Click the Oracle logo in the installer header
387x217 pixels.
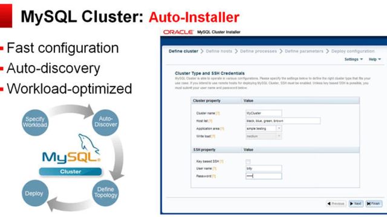click(x=178, y=32)
